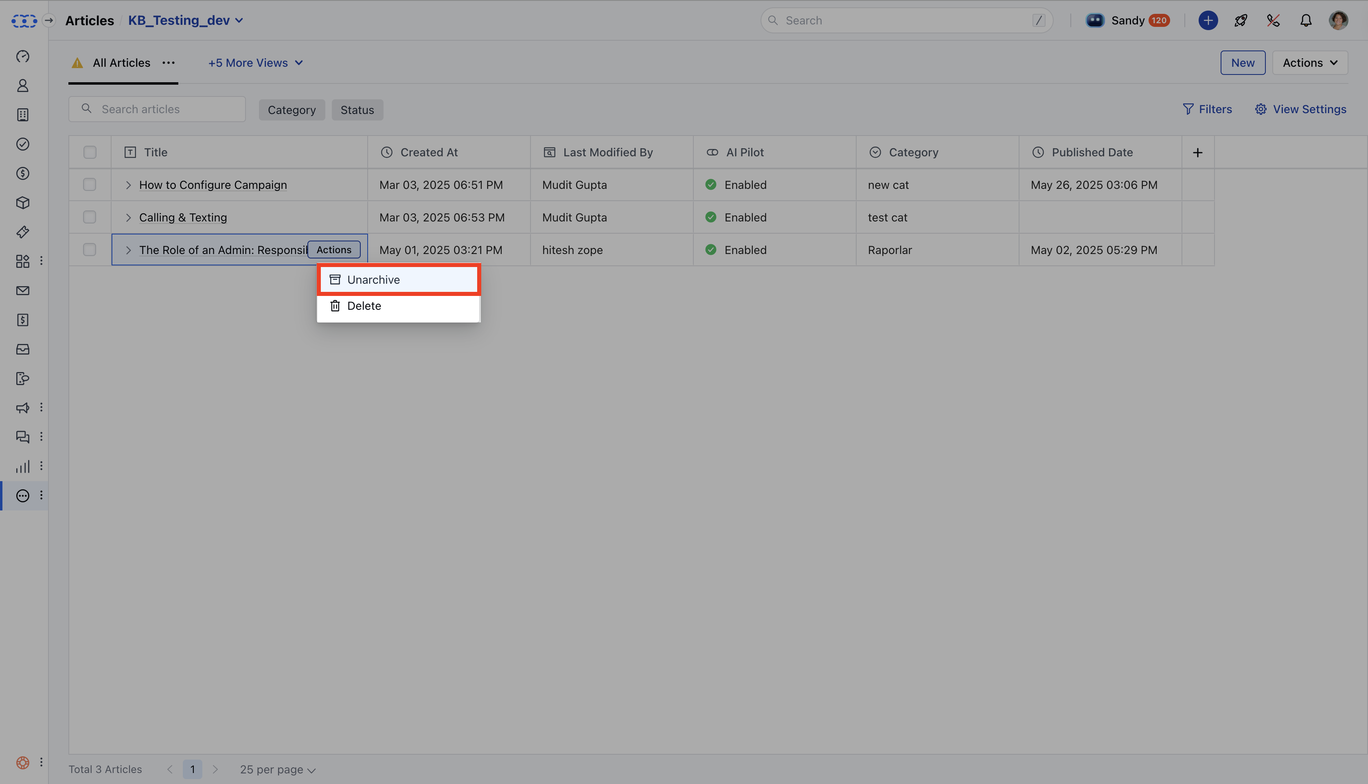
Task: Open the envelope email sidebar icon
Action: 23,291
